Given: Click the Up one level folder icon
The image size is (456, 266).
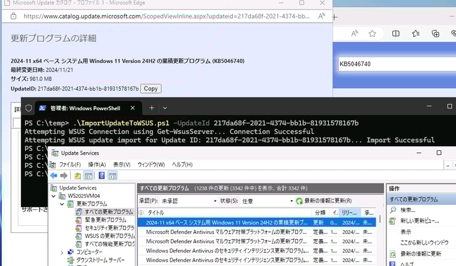Looking at the screenshot, I should tap(78, 176).
